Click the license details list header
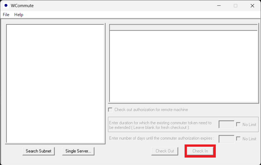This screenshot has width=261, height=165. [x=184, y=28]
